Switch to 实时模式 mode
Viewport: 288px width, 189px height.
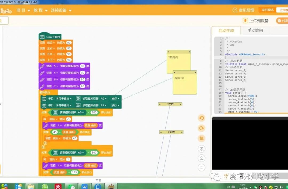tap(267, 10)
